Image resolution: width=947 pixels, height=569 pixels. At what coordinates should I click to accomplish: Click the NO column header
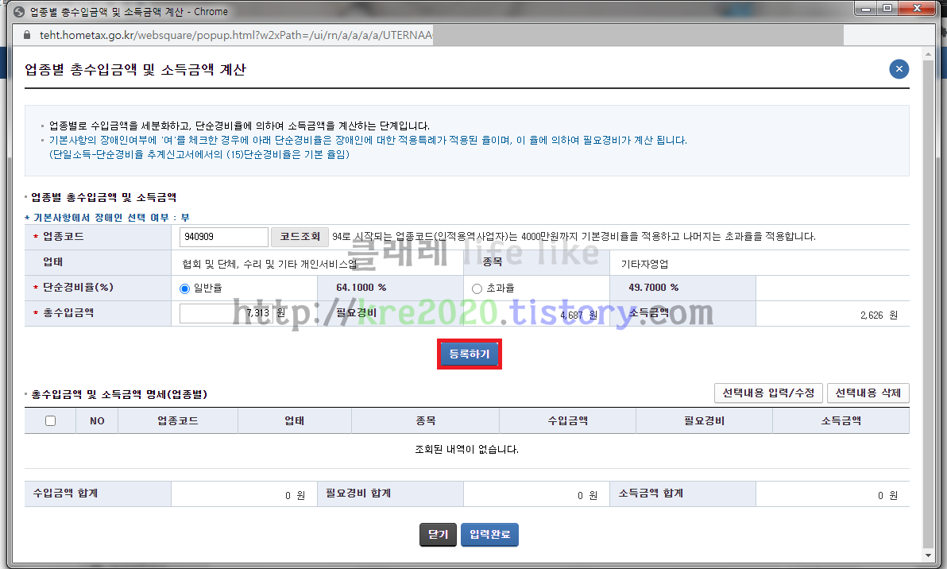[x=97, y=421]
